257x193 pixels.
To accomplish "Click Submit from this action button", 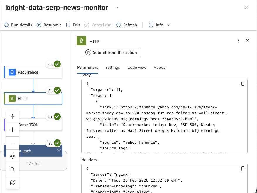I will 111,52.
